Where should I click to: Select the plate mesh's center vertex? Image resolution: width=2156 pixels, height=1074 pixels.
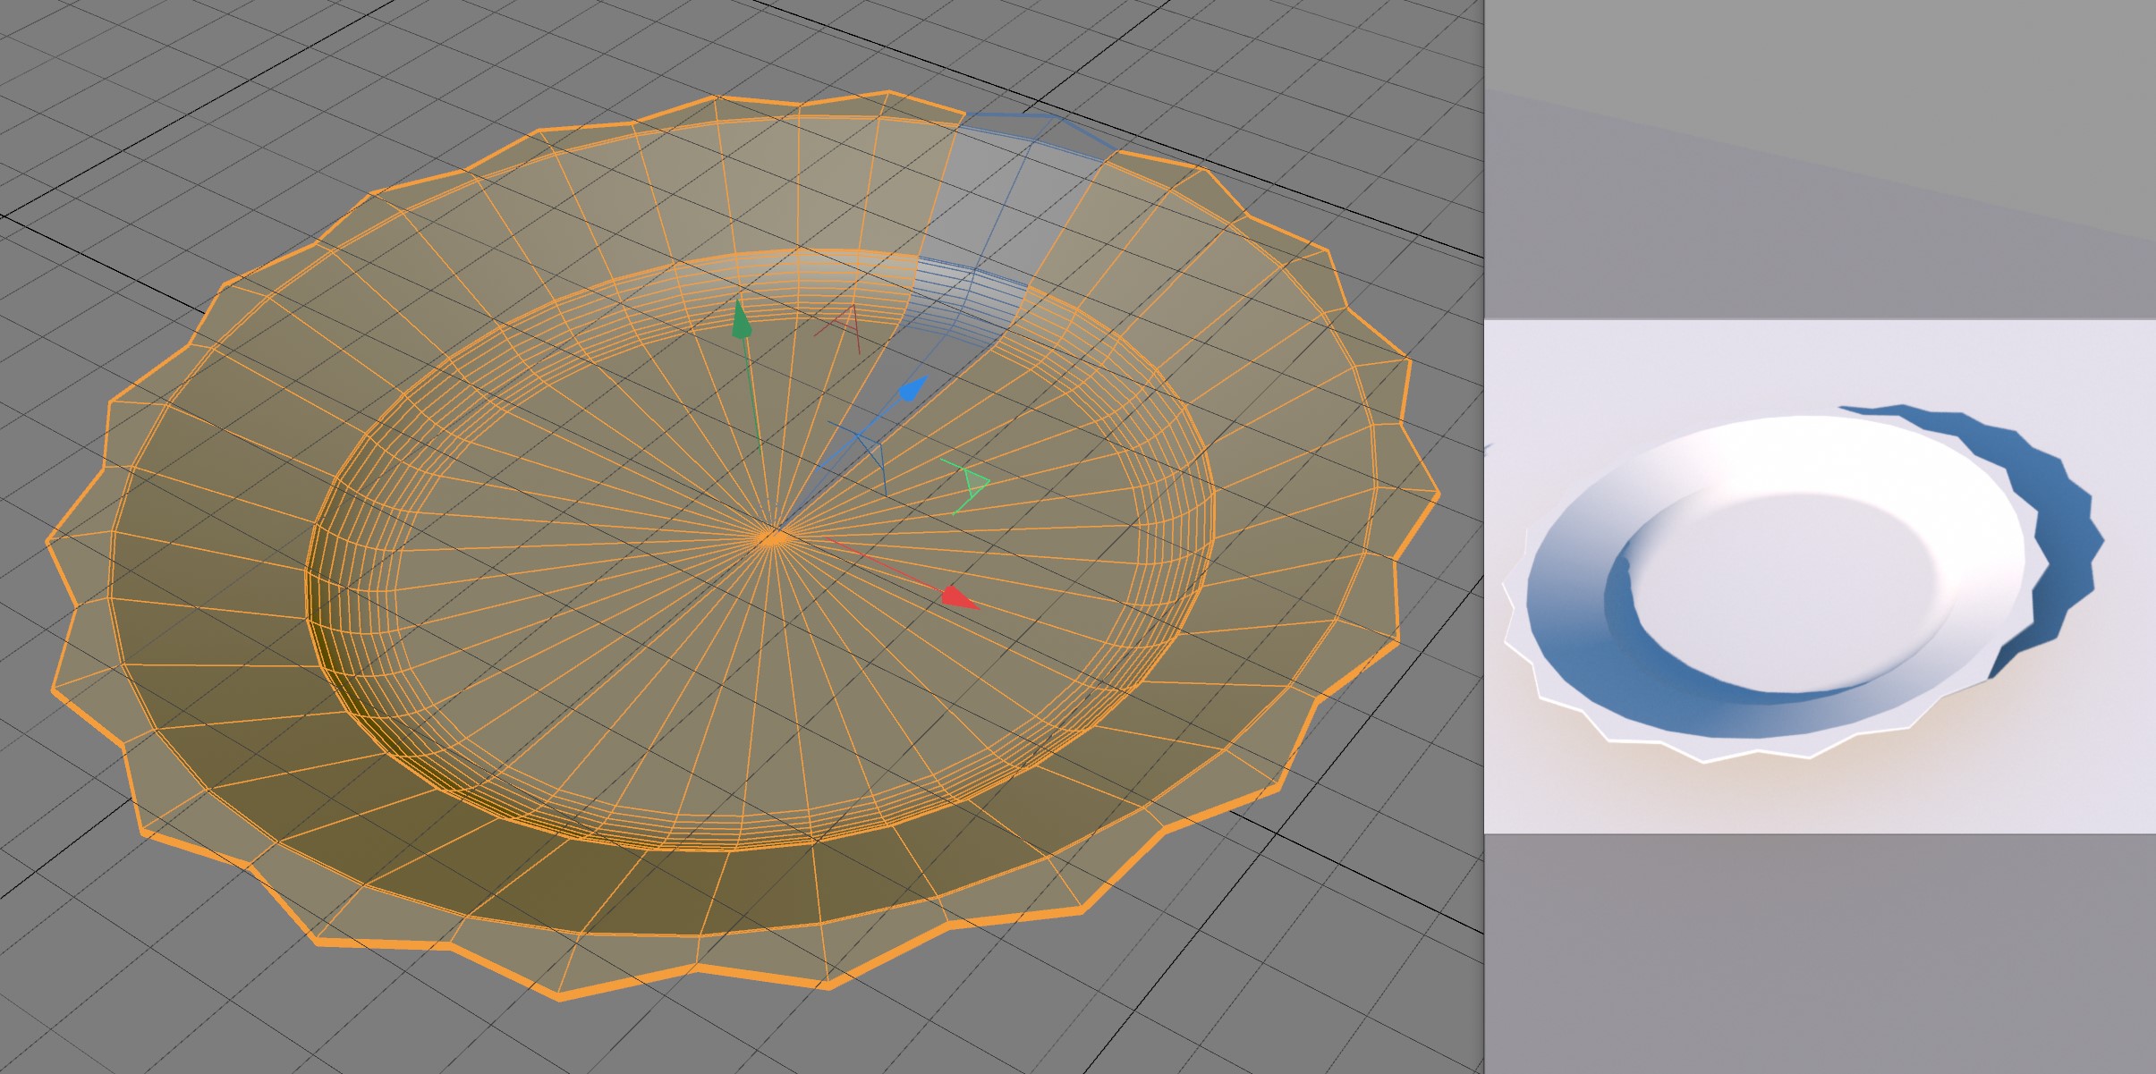[773, 537]
